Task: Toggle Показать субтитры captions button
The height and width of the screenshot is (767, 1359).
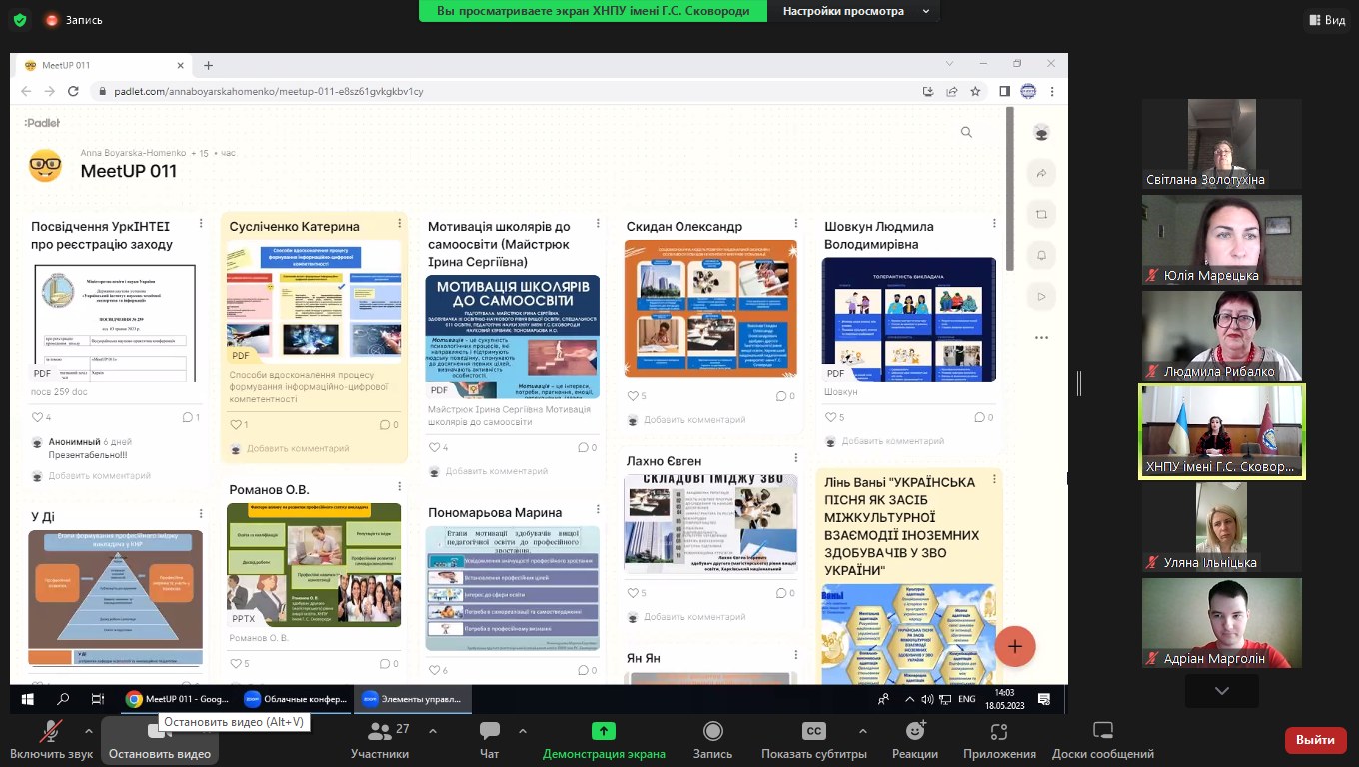Action: [x=813, y=740]
